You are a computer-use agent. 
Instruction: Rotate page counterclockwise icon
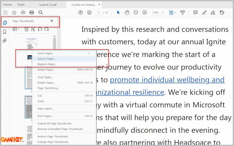coord(40,29)
